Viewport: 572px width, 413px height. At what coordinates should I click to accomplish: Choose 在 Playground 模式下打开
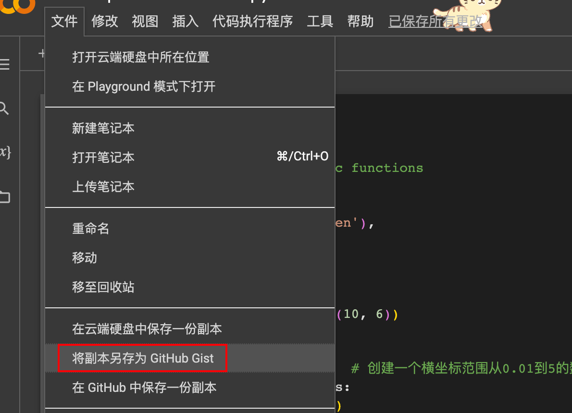[144, 86]
